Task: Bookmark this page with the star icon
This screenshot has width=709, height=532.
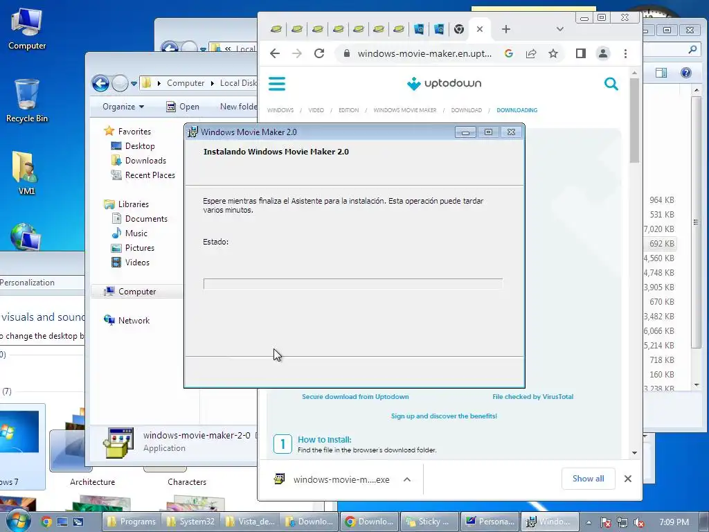Action: 553,53
